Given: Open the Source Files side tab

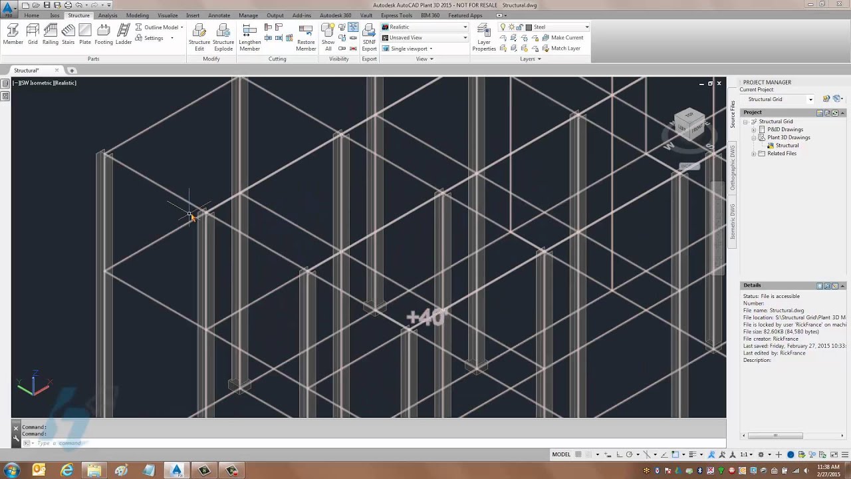Looking at the screenshot, I should coord(733,114).
